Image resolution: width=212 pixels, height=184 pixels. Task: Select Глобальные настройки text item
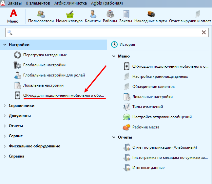pos(44,65)
